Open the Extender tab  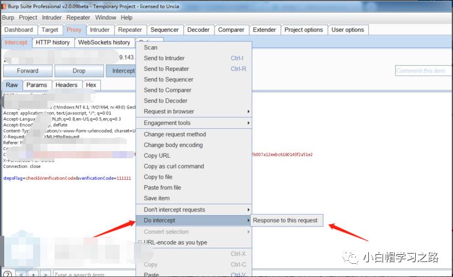tap(264, 30)
